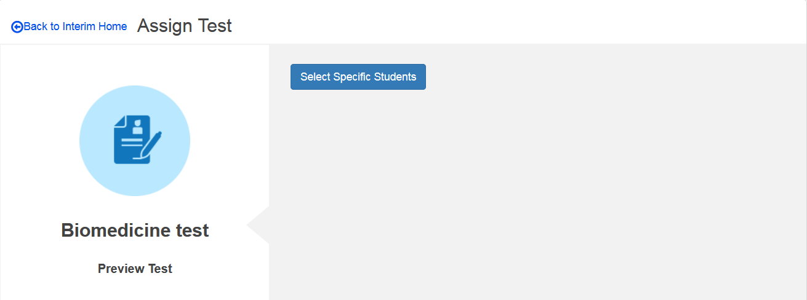Click the text lines on the document icon
The image size is (807, 300).
tap(130, 143)
